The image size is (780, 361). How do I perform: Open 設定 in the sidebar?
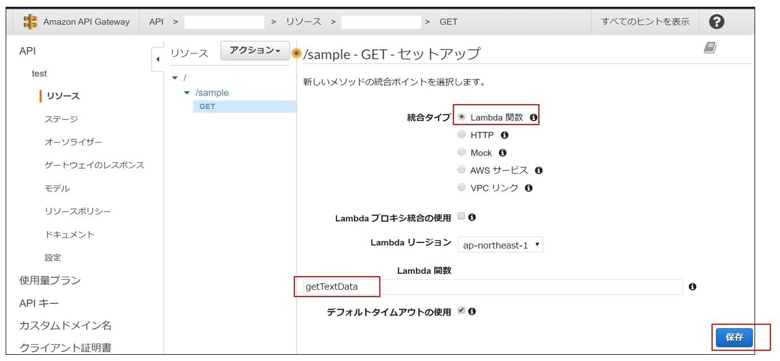tap(53, 257)
